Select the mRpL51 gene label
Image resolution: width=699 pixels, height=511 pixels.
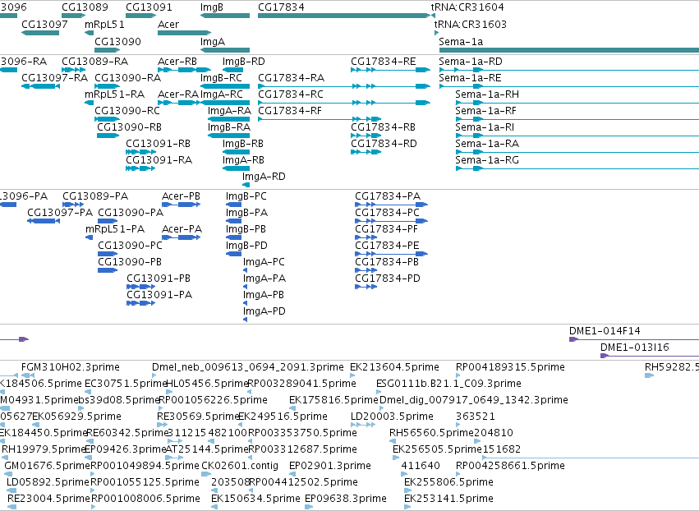pyautogui.click(x=105, y=24)
